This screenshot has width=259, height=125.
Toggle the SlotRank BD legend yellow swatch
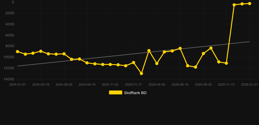(116, 92)
